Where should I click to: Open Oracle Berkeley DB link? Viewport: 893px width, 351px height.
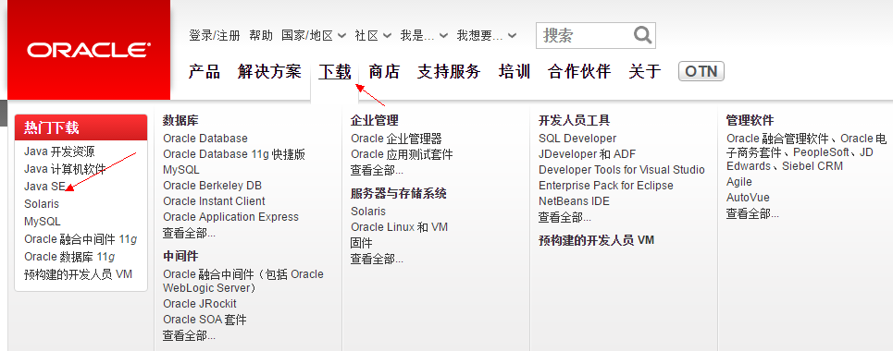click(213, 186)
